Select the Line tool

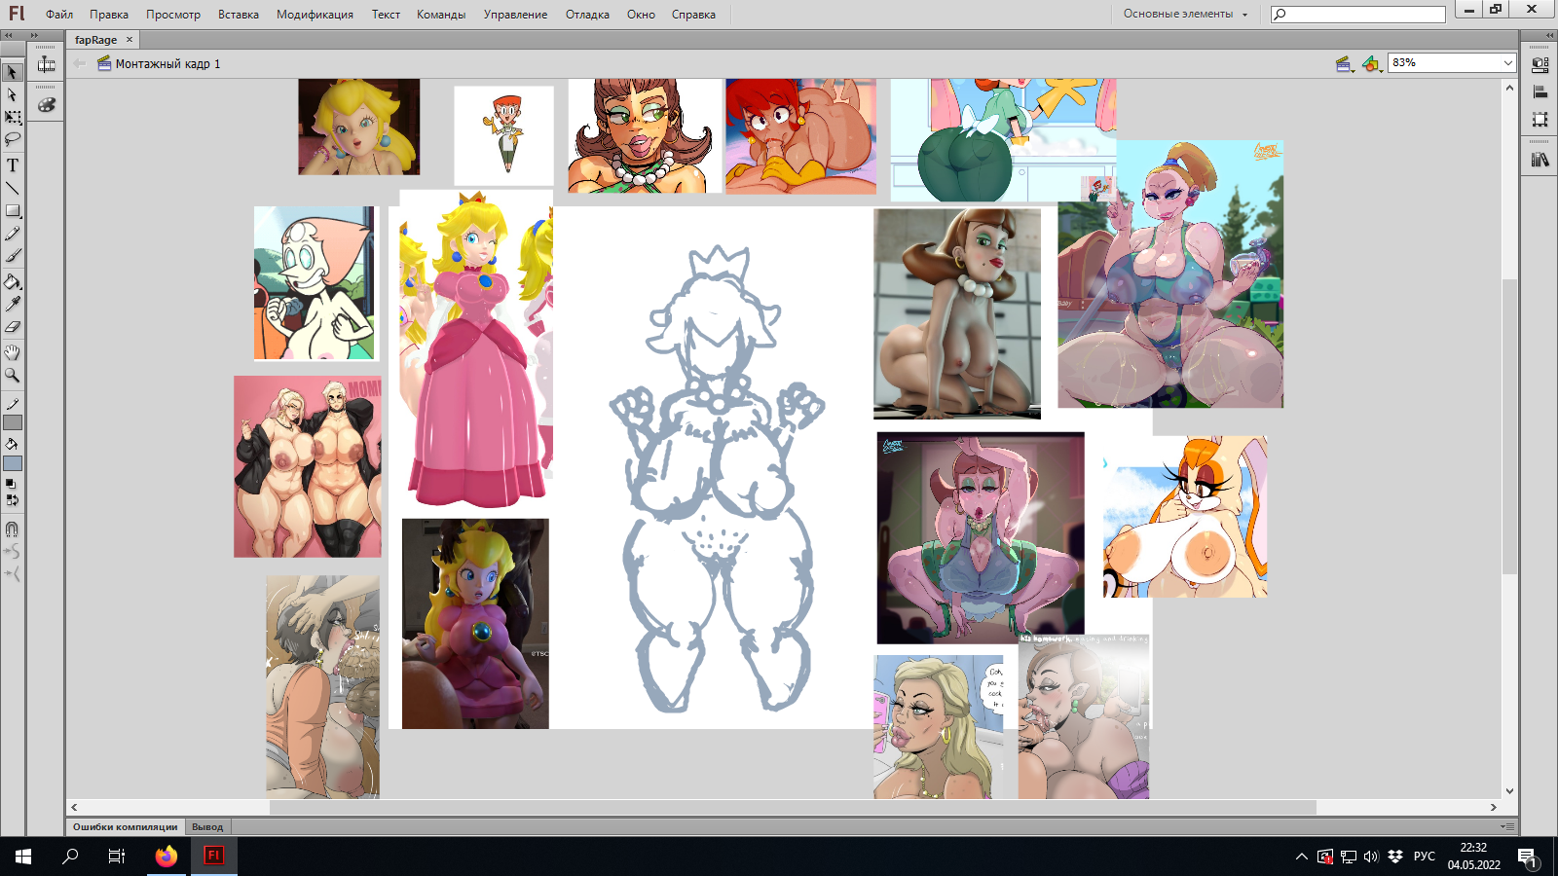13,188
